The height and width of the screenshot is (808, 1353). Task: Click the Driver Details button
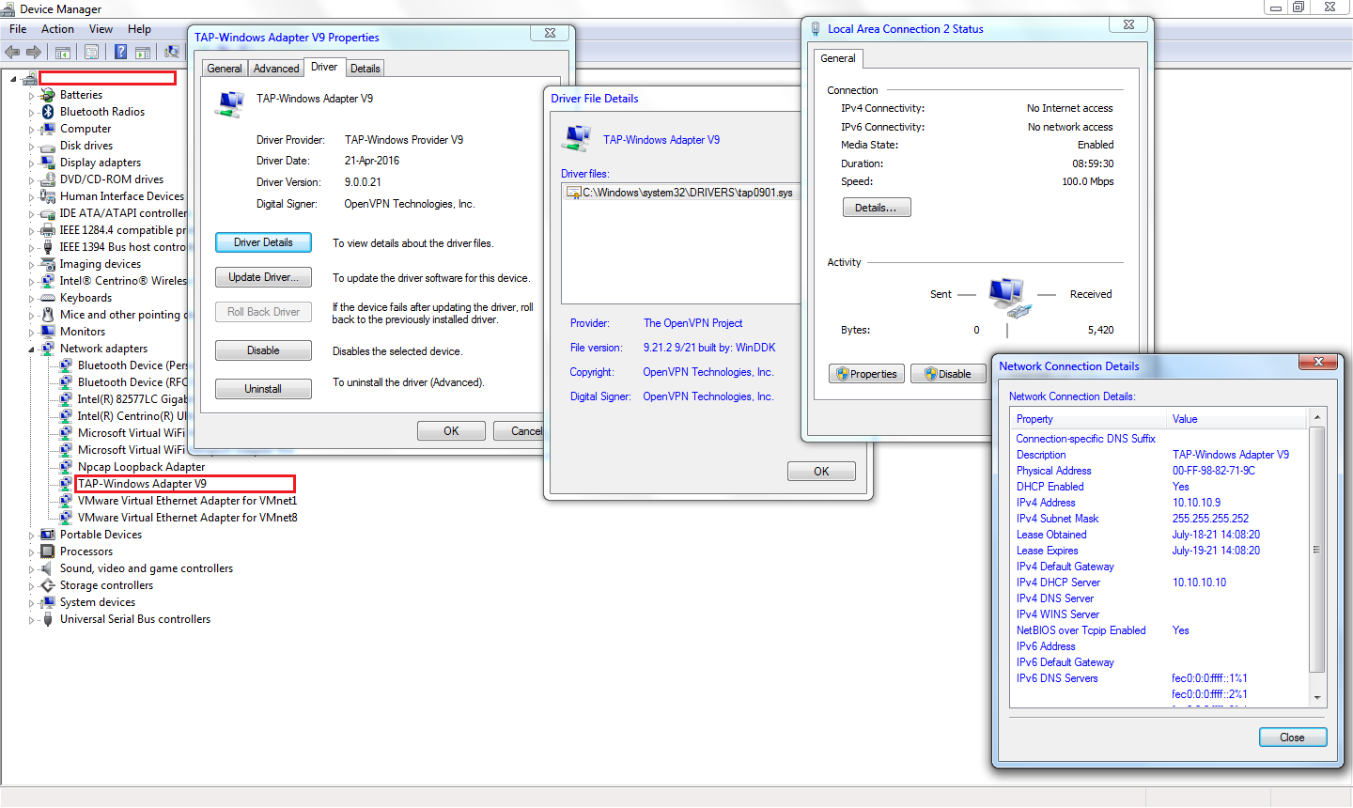pos(263,242)
